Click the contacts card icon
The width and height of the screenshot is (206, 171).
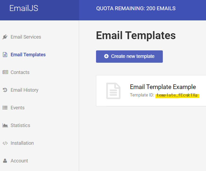point(5,72)
